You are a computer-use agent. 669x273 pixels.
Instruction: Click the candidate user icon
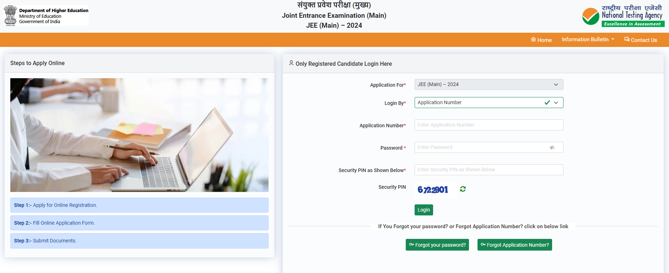291,63
